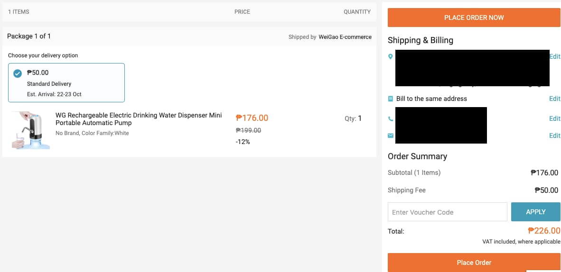Edit the phone number

[554, 118]
